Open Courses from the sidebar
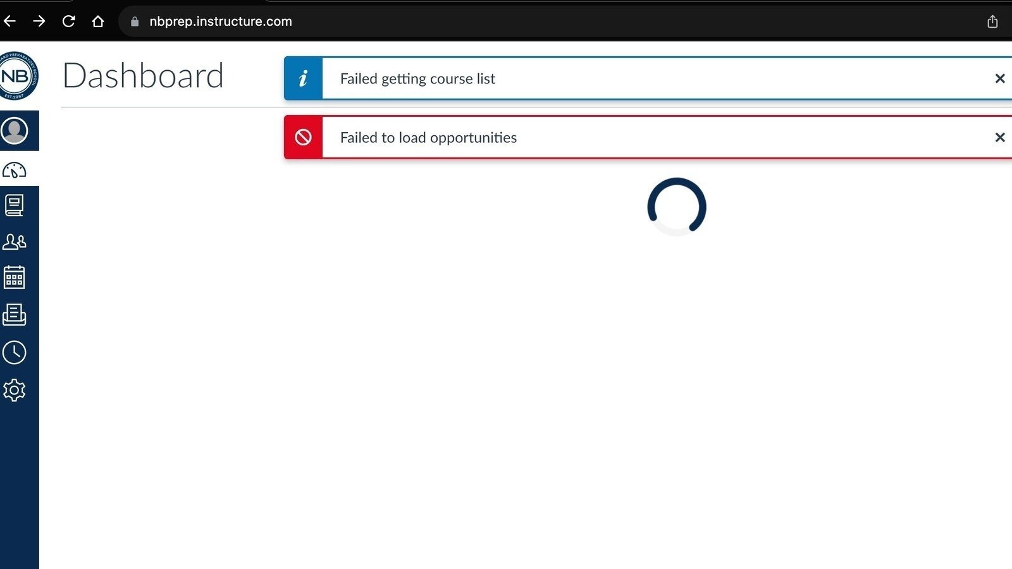The height and width of the screenshot is (569, 1012). 15,205
